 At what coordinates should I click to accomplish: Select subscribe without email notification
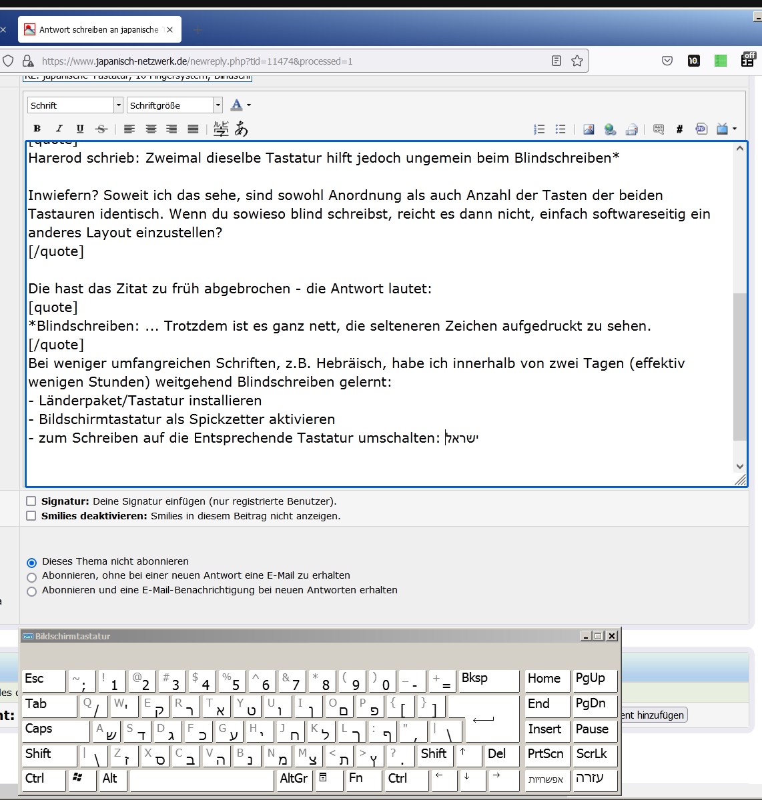coord(31,577)
